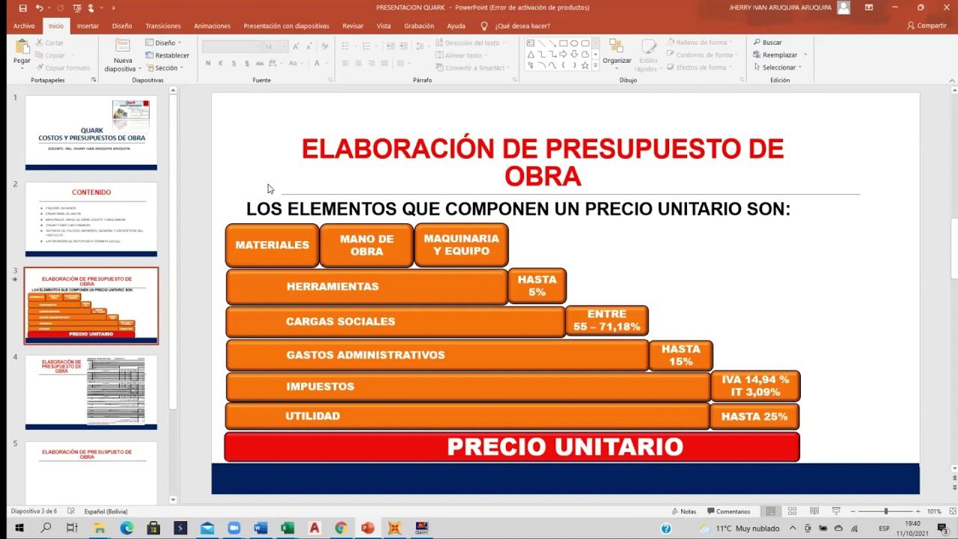Screen dimensions: 958x539
Task: Click the save icon in quick access
Action: pyautogui.click(x=23, y=7)
